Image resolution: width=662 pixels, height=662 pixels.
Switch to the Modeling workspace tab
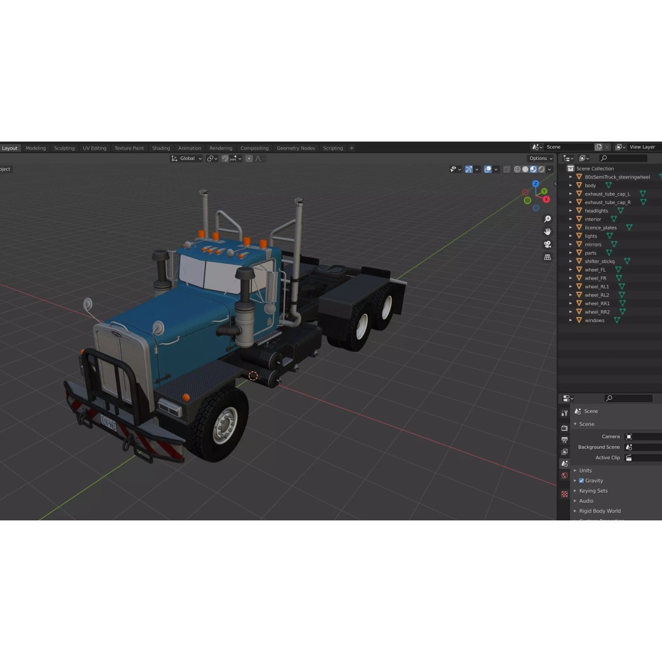click(x=36, y=148)
